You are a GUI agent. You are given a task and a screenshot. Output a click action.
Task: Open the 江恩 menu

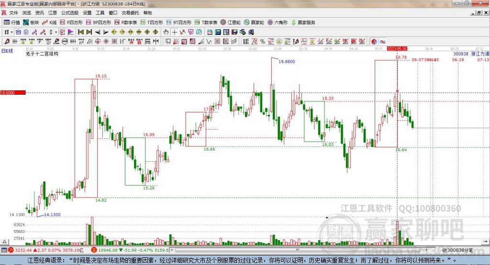[x=53, y=13]
